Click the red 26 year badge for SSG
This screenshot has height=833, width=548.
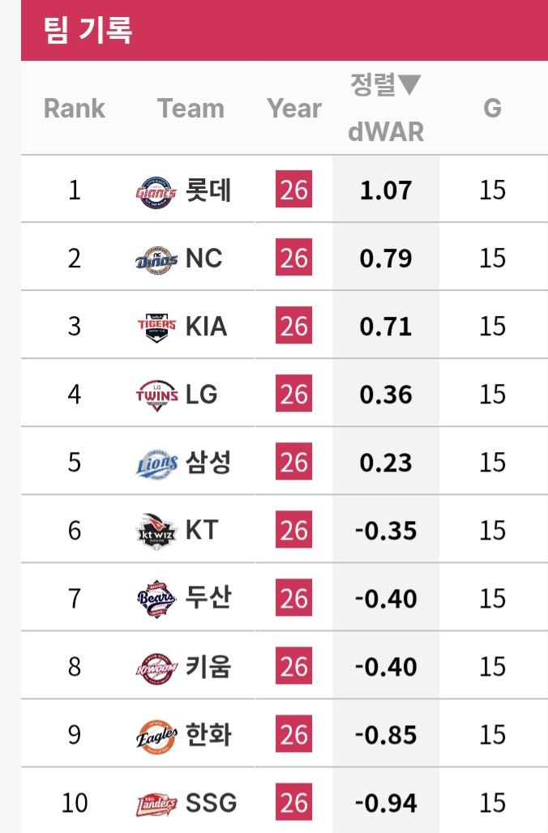pyautogui.click(x=293, y=803)
